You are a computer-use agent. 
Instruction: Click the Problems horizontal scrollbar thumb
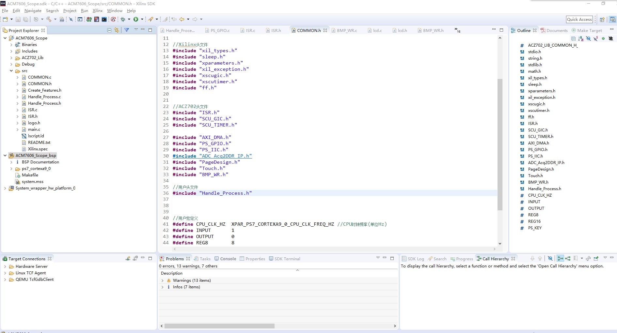[x=219, y=326]
